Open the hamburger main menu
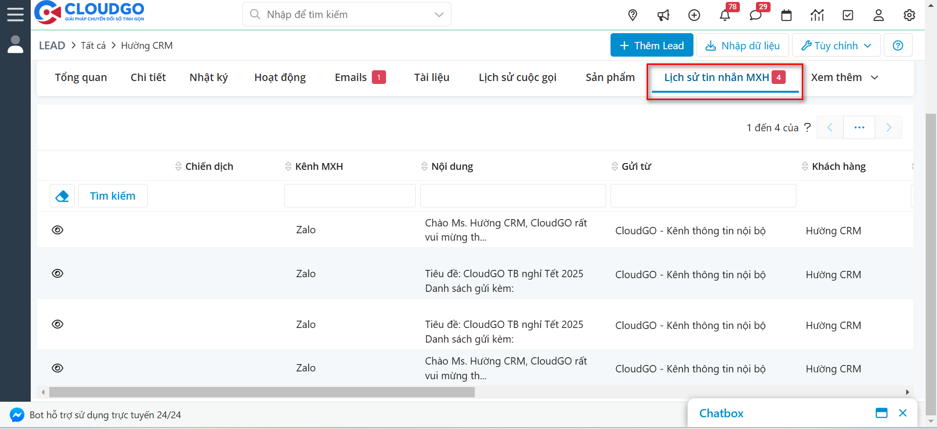 [x=15, y=14]
